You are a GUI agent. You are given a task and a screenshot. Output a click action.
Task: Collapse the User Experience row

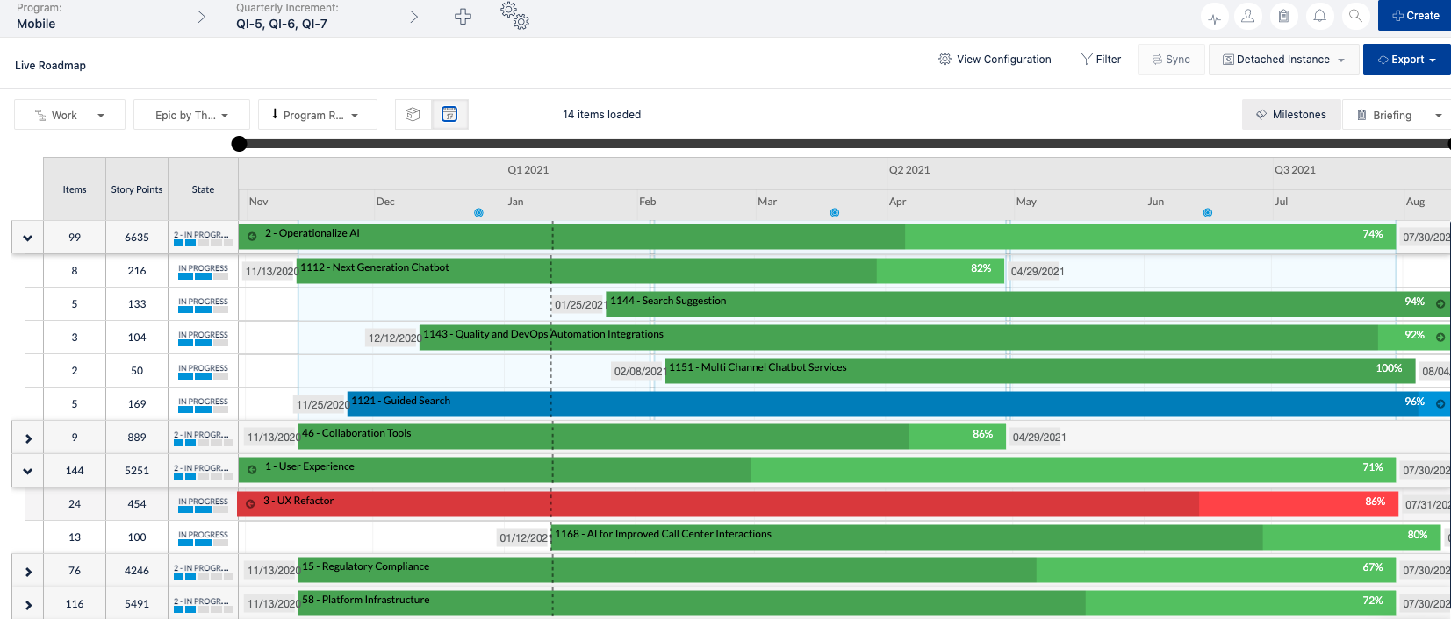coord(28,471)
